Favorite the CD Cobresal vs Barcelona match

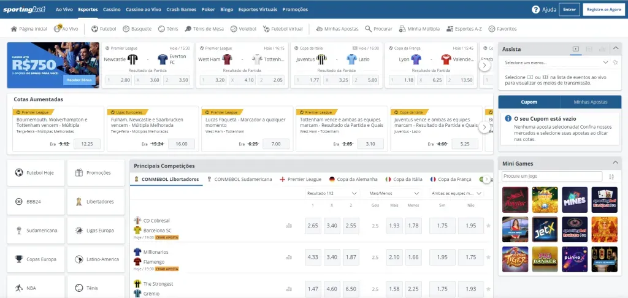[488, 226]
